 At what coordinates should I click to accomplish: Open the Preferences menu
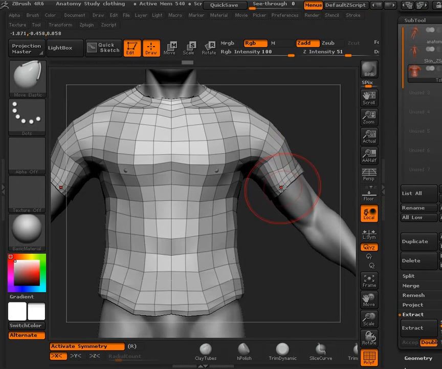click(285, 15)
